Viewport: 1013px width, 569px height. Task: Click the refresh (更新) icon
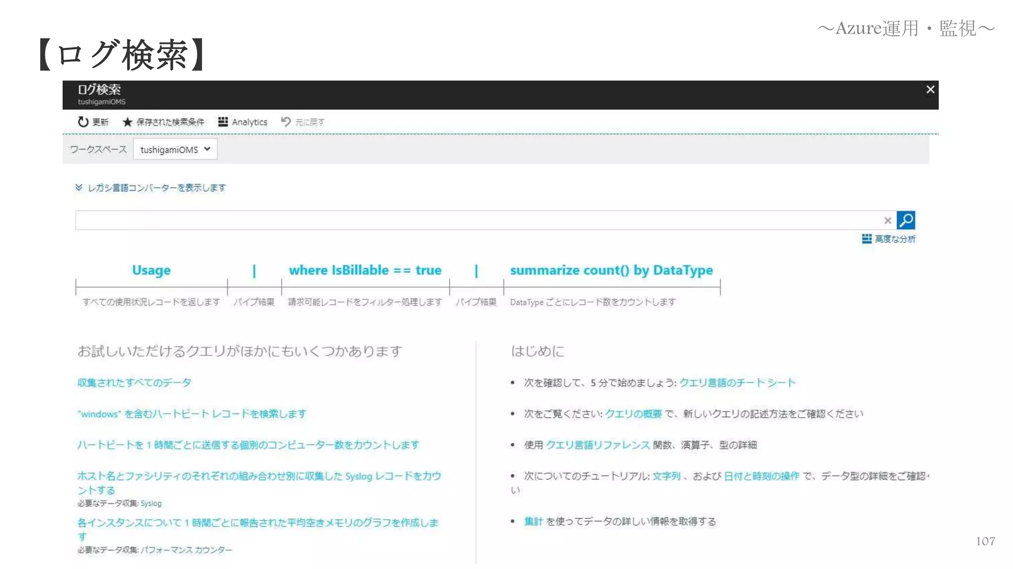coord(83,122)
